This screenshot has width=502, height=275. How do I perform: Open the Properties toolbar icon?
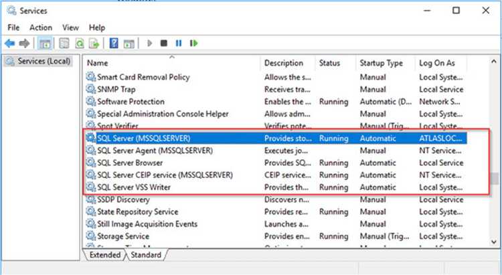(64, 43)
